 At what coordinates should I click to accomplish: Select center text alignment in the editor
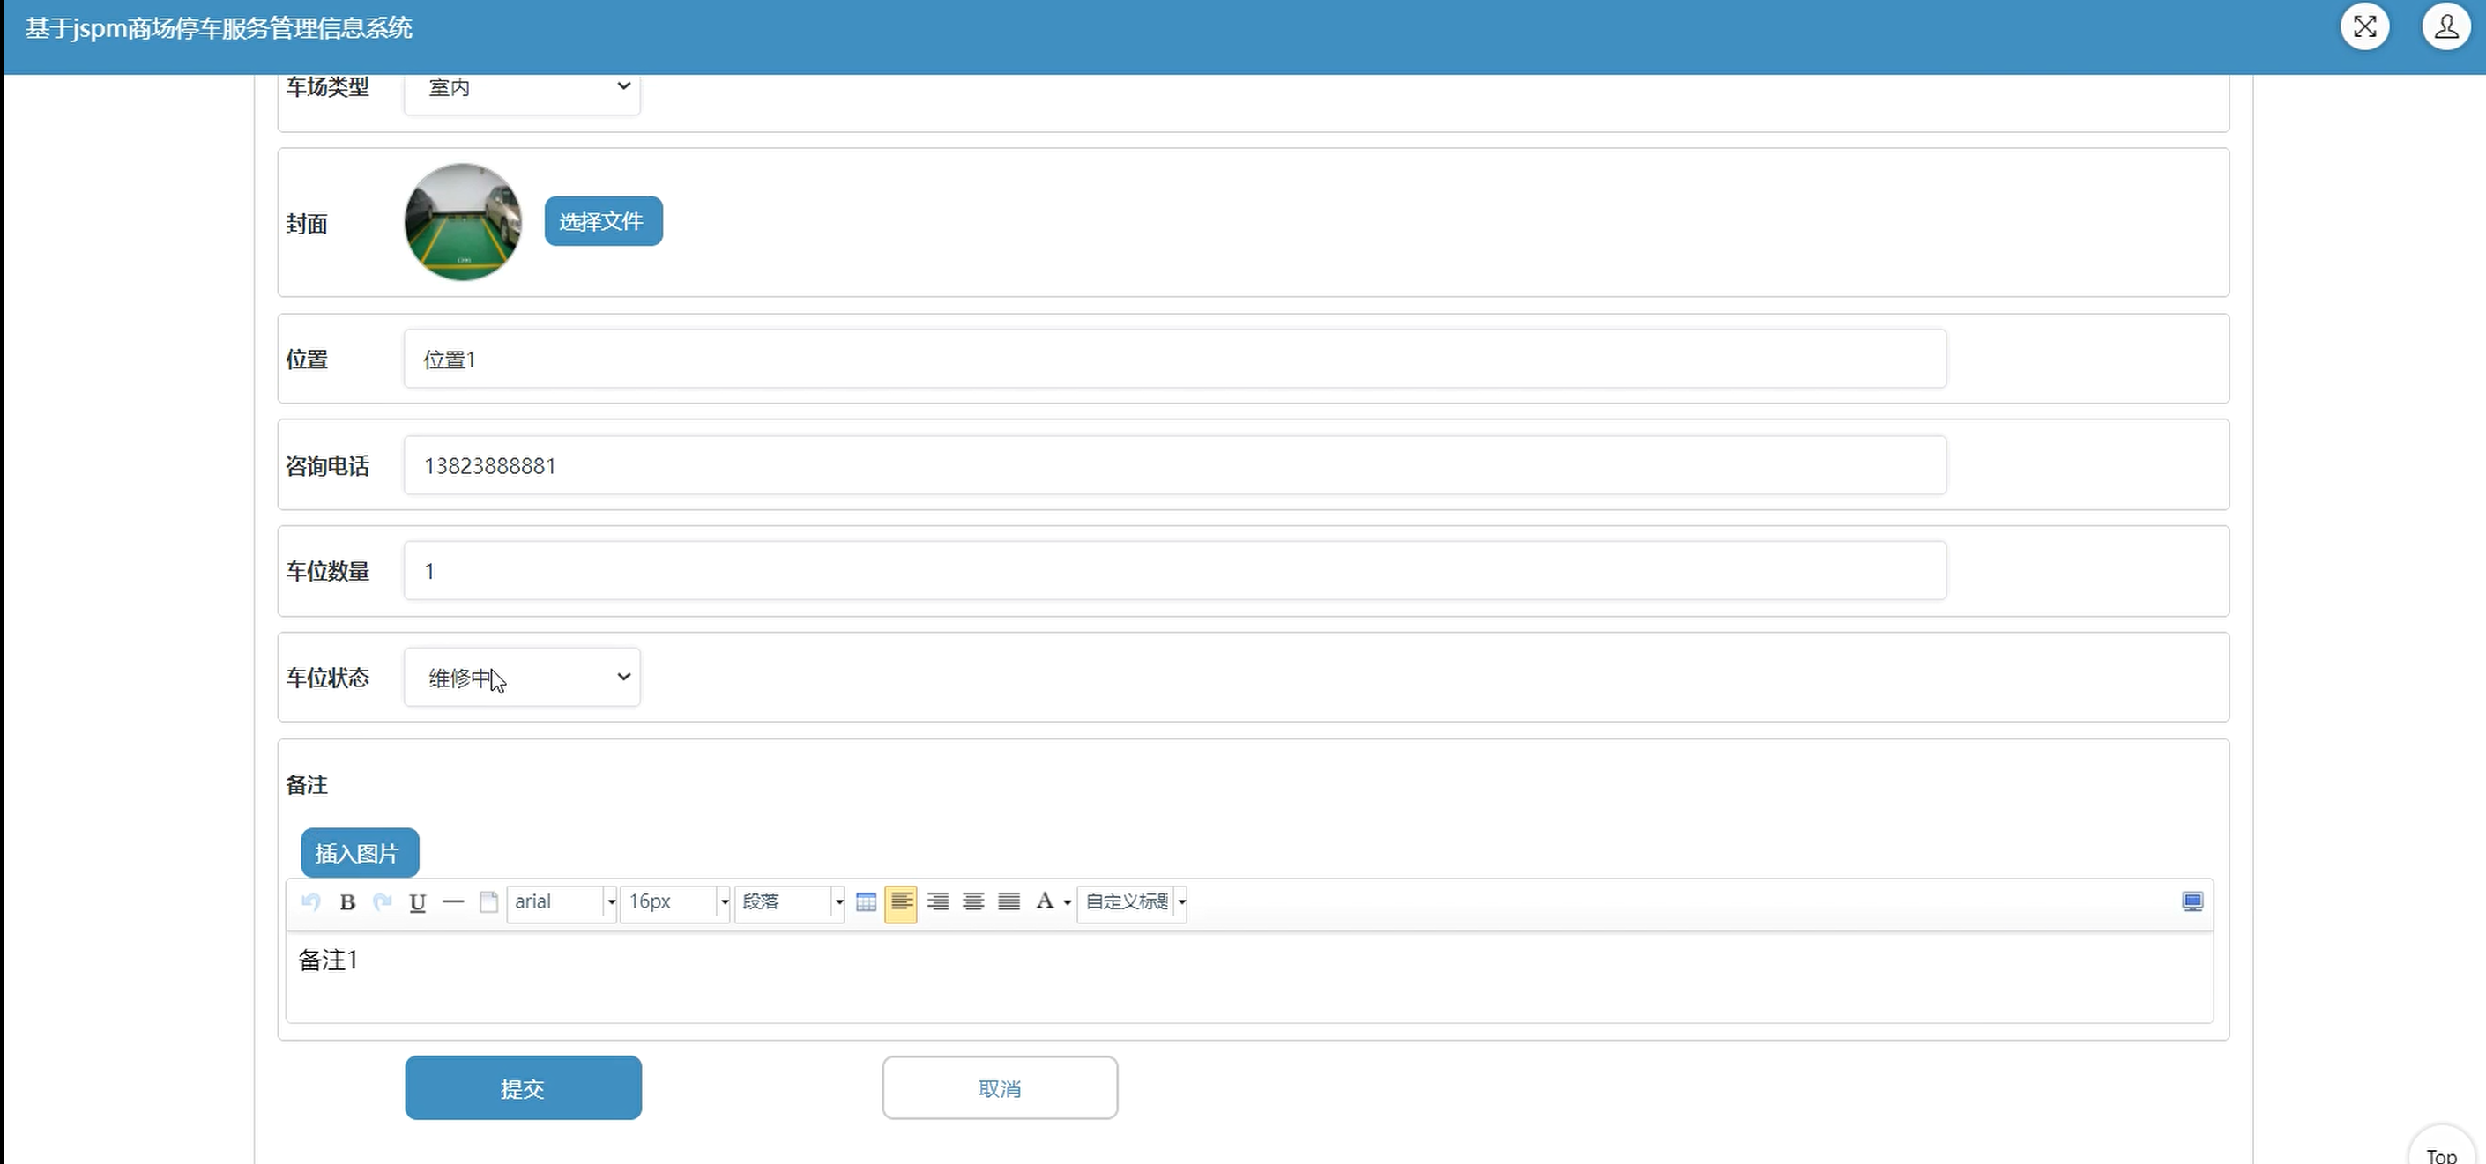[972, 902]
